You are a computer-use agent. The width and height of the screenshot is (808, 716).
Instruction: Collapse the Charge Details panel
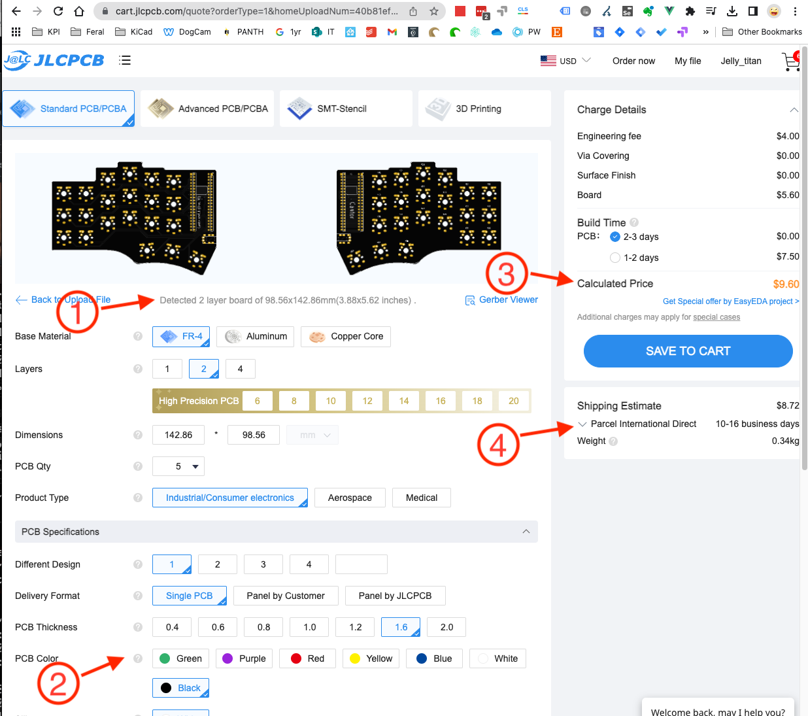794,110
